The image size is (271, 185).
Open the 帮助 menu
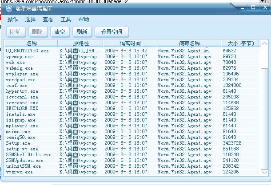coord(84,20)
